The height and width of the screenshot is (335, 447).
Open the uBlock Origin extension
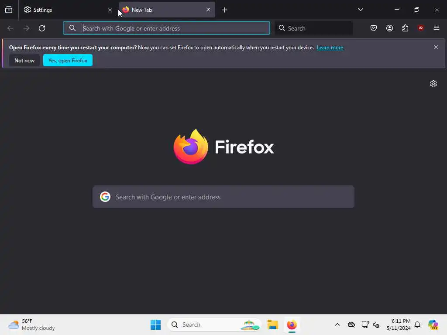click(421, 28)
